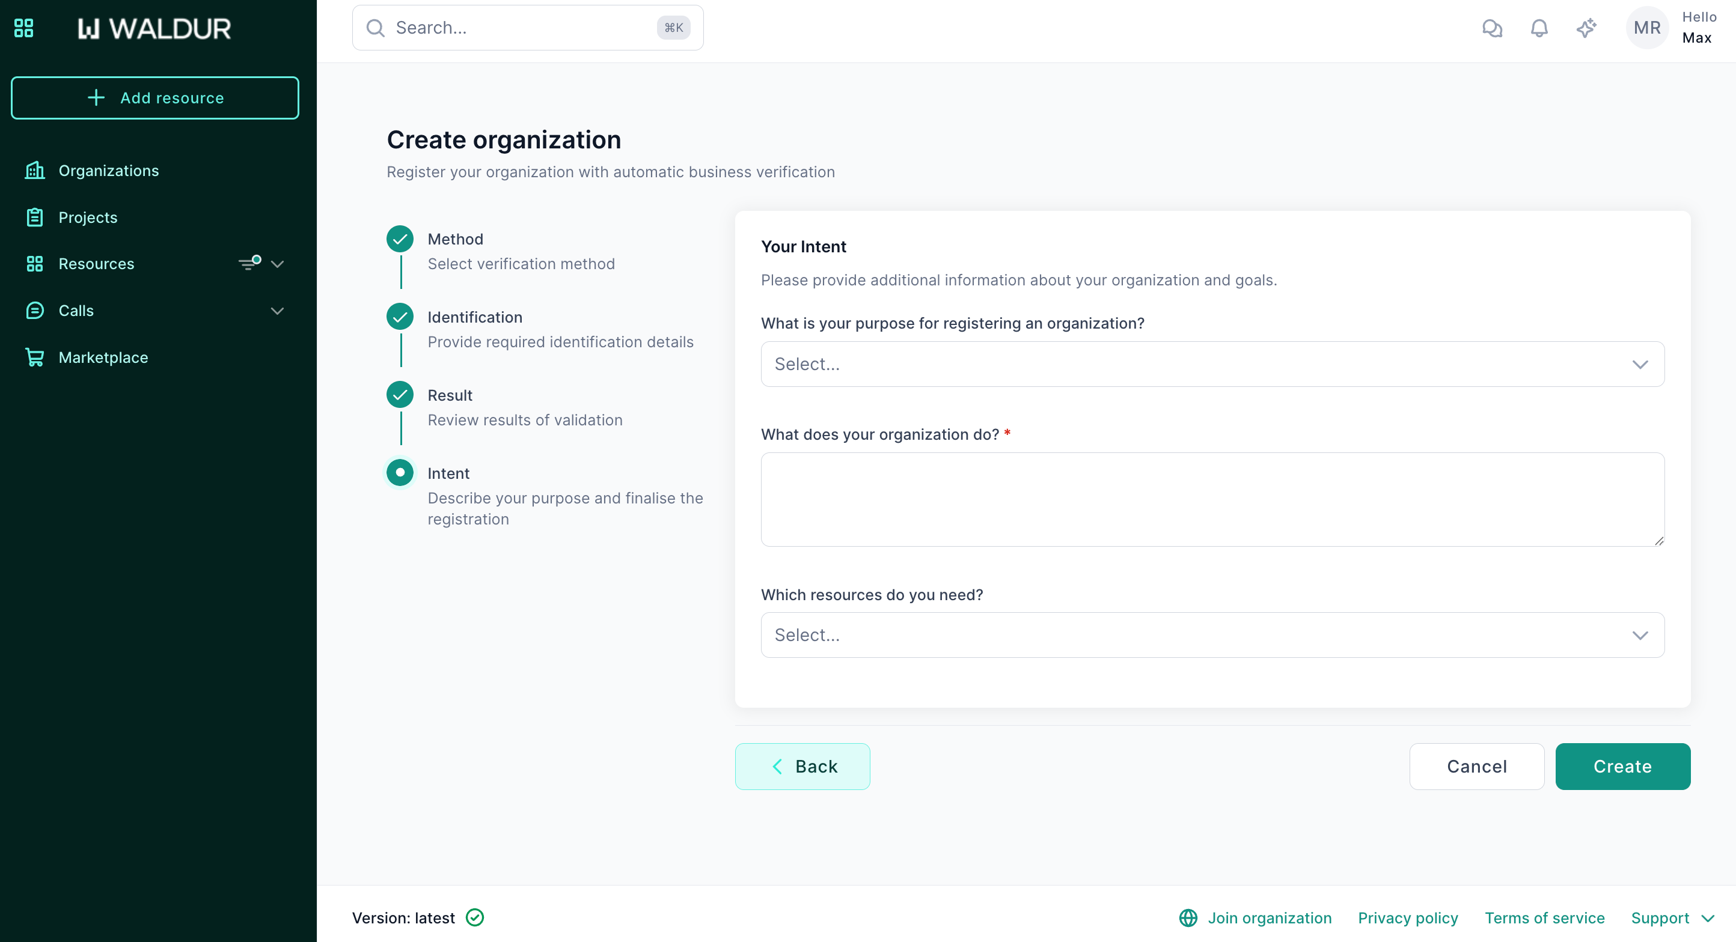1736x942 pixels.
Task: Open the chat messages icon in header
Action: (x=1492, y=28)
